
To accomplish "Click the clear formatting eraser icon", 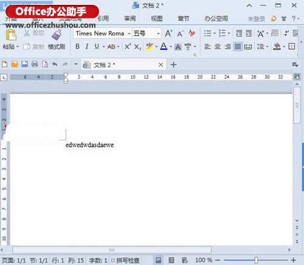I will pos(192,33).
